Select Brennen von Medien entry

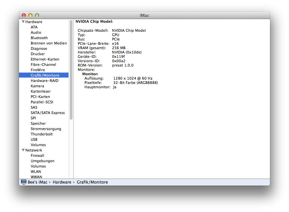pos(49,43)
